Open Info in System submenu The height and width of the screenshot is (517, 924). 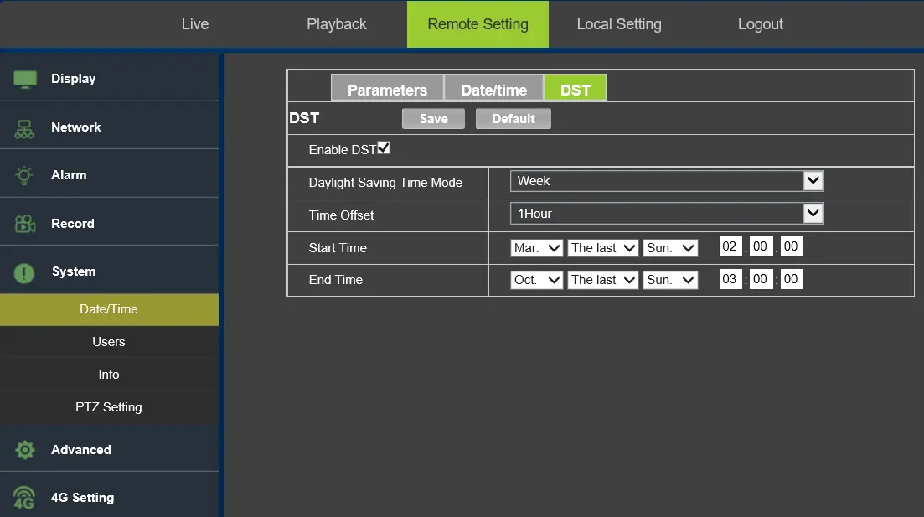point(109,375)
